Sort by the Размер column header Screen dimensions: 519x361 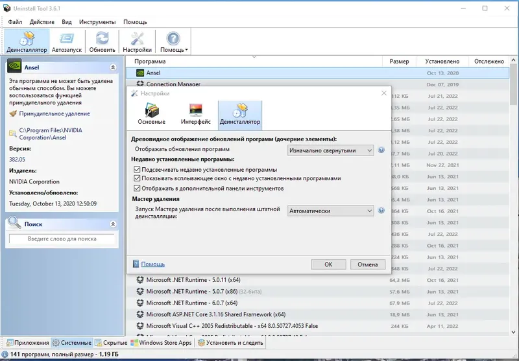click(x=399, y=61)
